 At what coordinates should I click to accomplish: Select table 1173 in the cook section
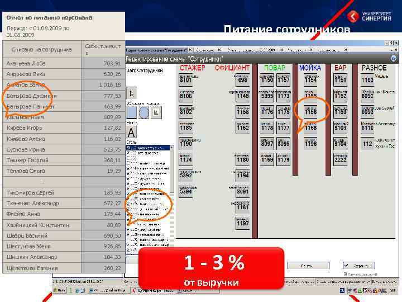pyautogui.click(x=283, y=96)
